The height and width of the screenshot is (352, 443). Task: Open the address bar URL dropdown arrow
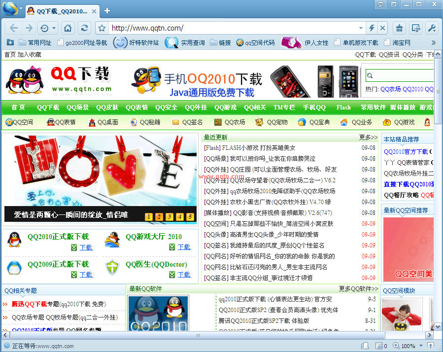[362, 28]
